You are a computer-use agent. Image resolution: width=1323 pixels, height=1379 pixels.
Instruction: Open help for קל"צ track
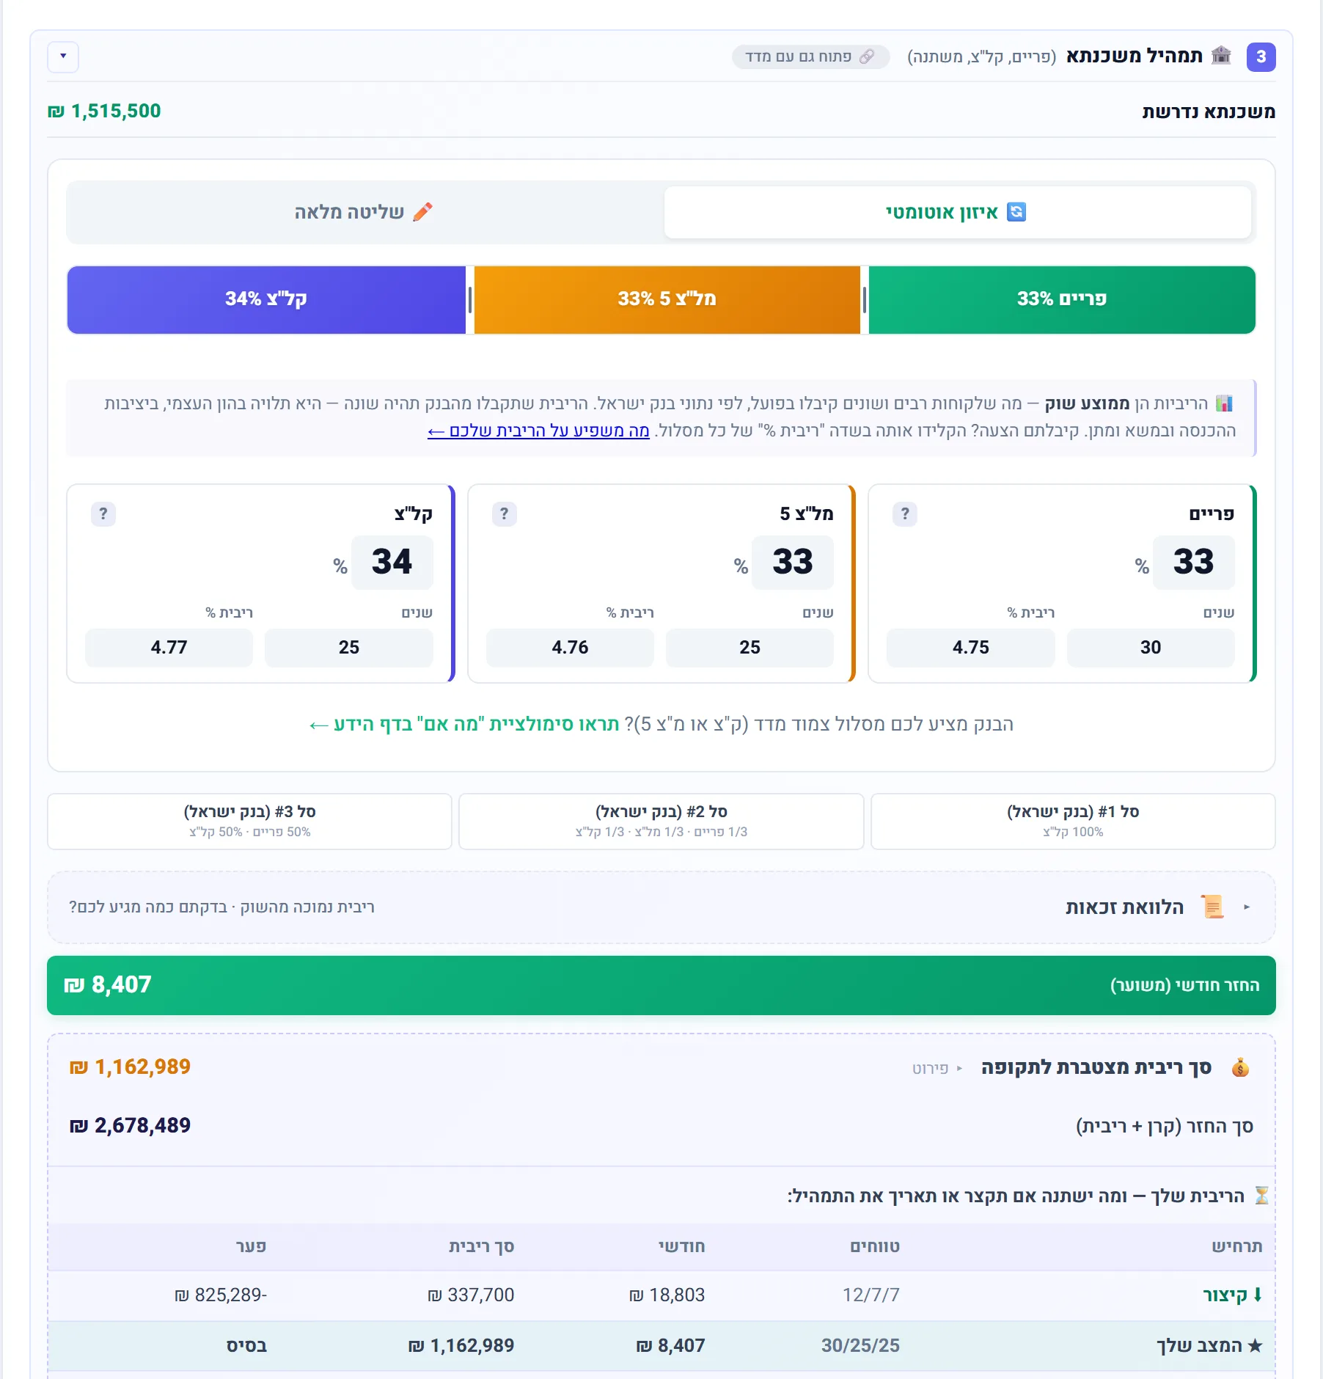[x=103, y=513]
